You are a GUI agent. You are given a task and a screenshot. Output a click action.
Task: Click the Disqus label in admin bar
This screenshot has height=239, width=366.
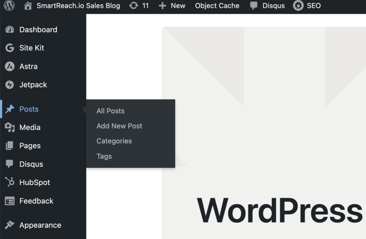274,6
